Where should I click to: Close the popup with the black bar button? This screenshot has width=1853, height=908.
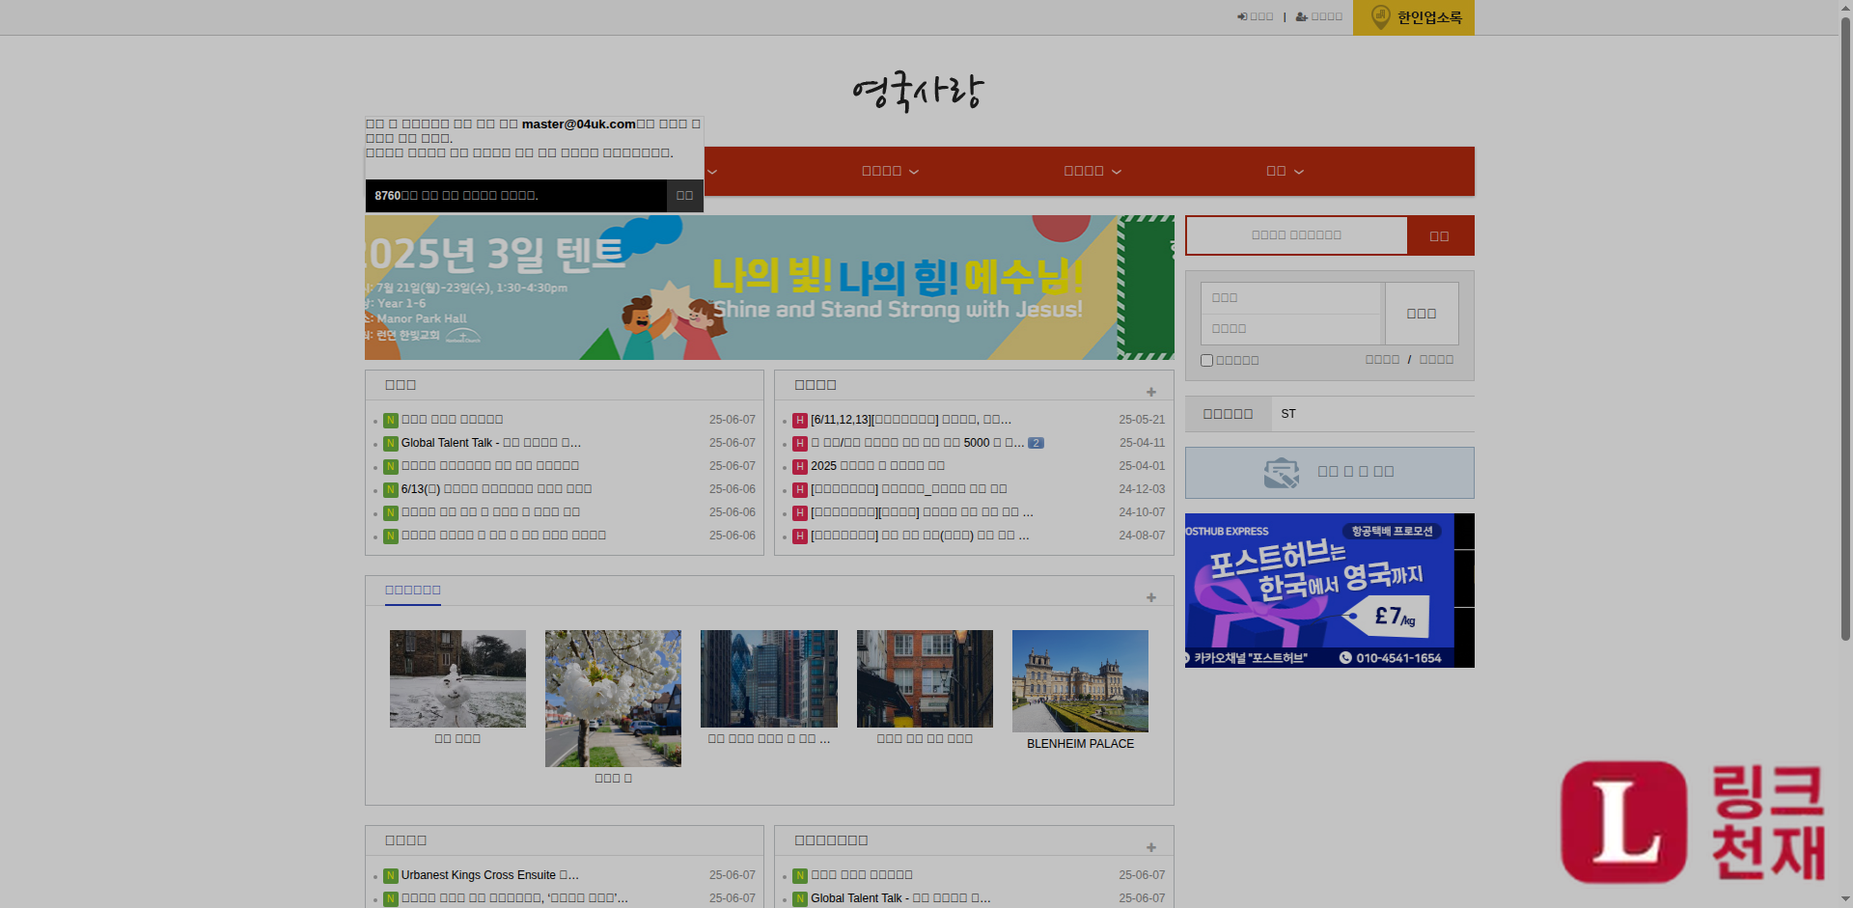pos(684,195)
